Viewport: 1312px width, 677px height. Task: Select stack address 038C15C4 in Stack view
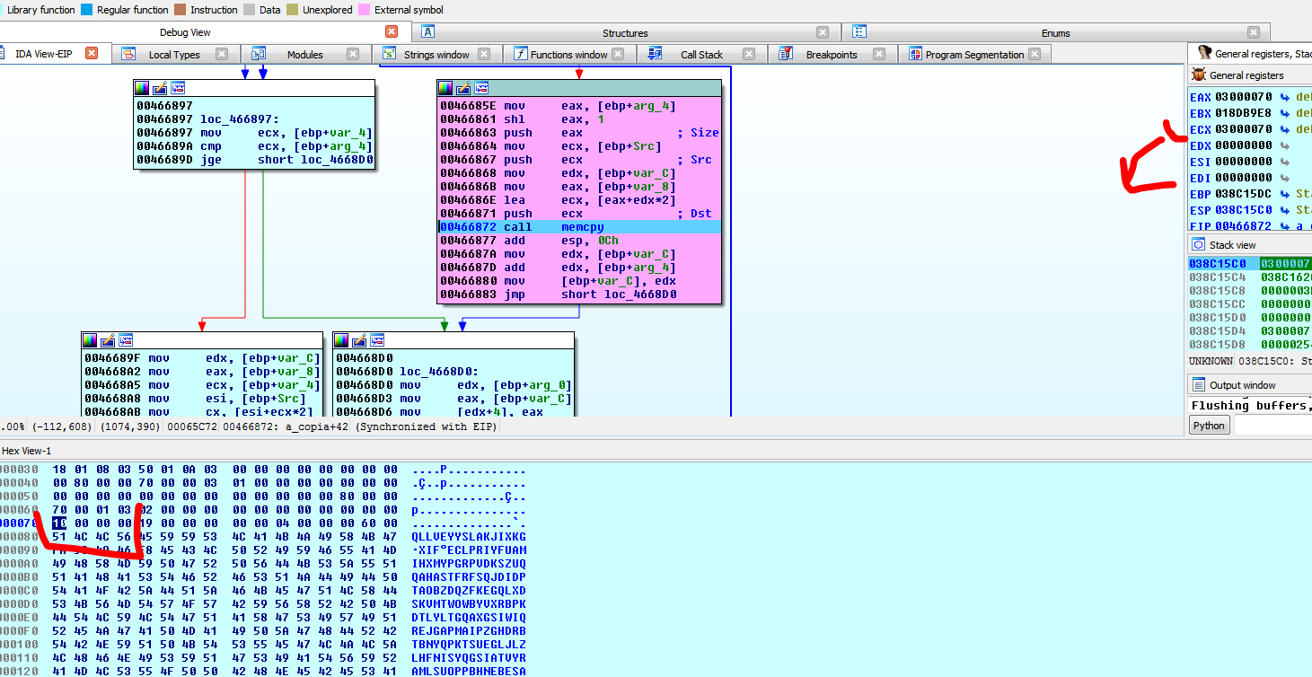tap(1217, 277)
